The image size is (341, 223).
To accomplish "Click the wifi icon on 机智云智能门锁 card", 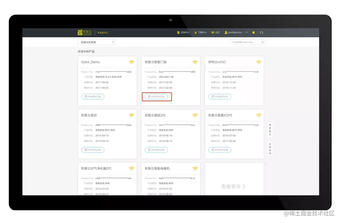I will coord(195,62).
